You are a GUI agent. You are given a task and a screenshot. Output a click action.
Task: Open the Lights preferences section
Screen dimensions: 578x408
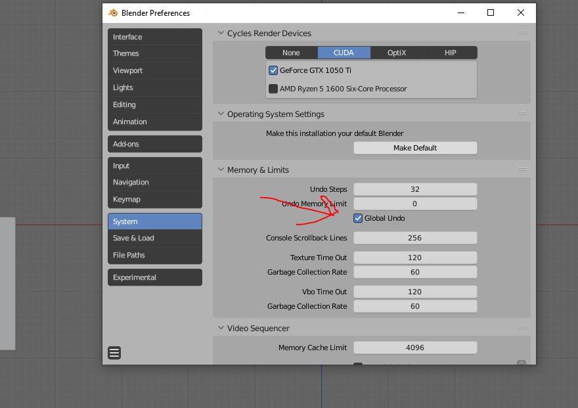point(155,88)
